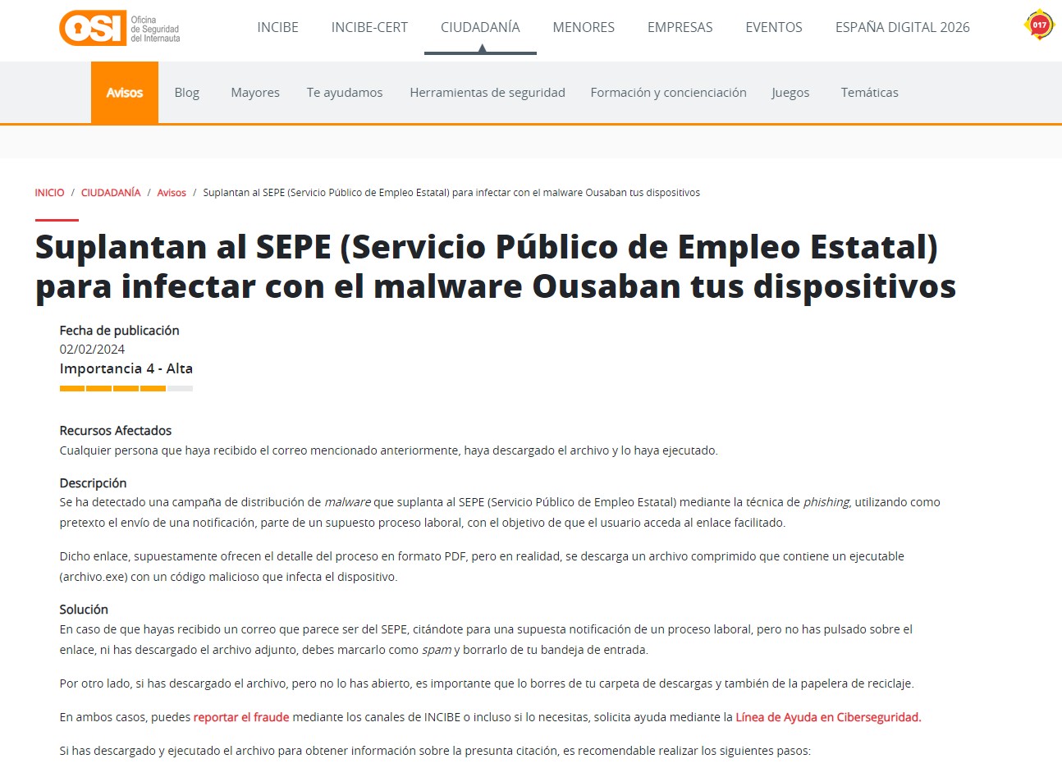The height and width of the screenshot is (768, 1062).
Task: Go to Herramientas de seguridad
Action: [488, 93]
